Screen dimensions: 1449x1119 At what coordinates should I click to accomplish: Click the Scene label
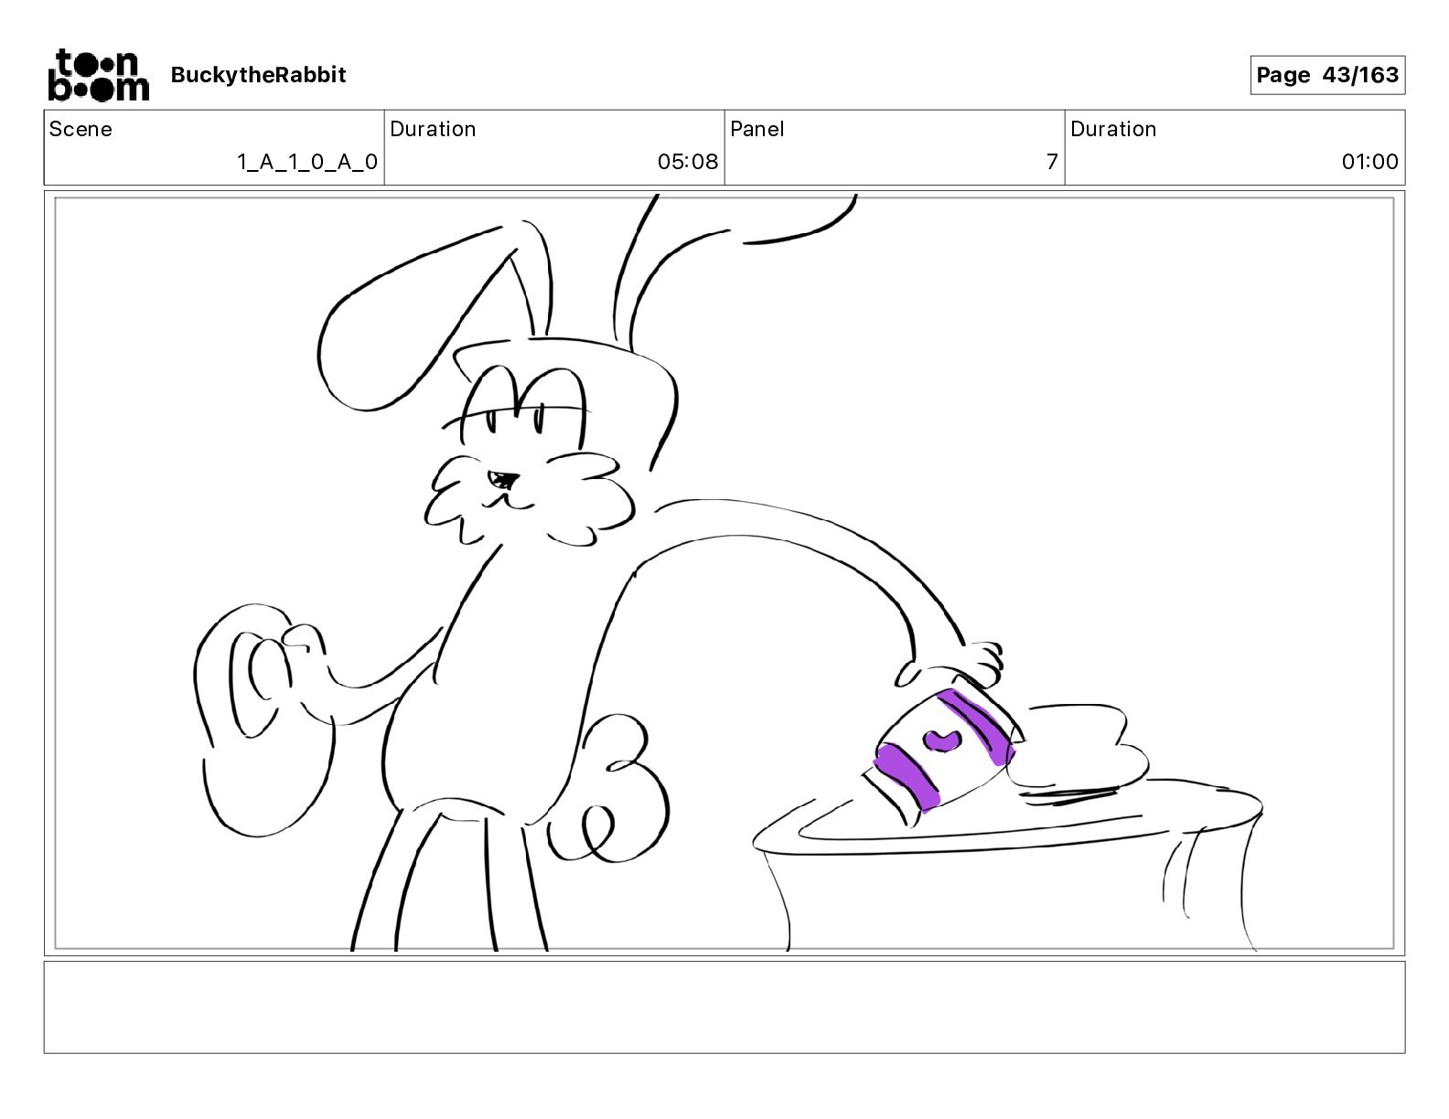coord(80,129)
